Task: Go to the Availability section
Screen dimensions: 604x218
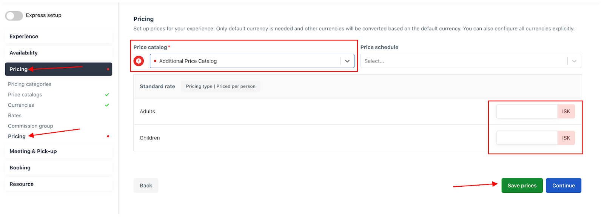Action: 59,53
